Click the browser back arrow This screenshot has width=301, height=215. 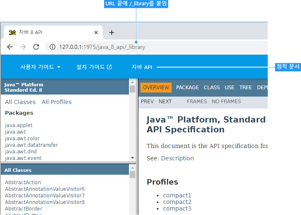[10, 47]
